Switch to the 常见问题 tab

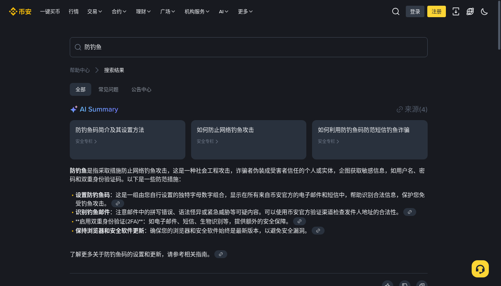click(x=108, y=89)
